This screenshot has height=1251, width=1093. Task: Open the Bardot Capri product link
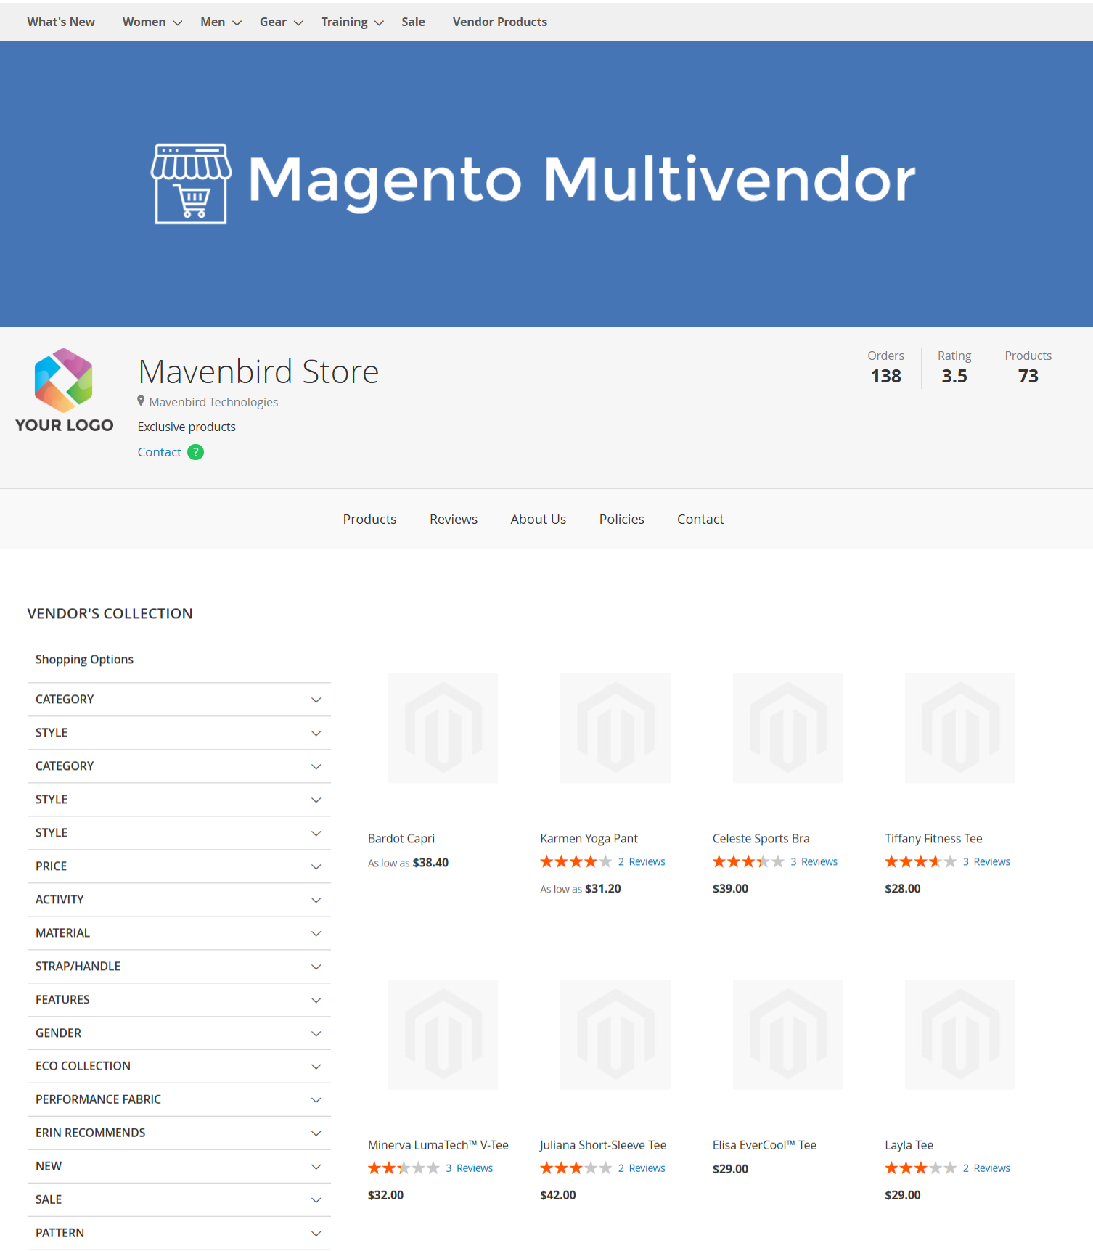pyautogui.click(x=401, y=838)
